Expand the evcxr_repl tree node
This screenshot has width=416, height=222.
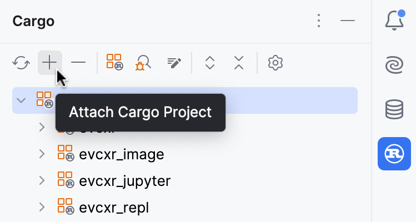pos(42,207)
